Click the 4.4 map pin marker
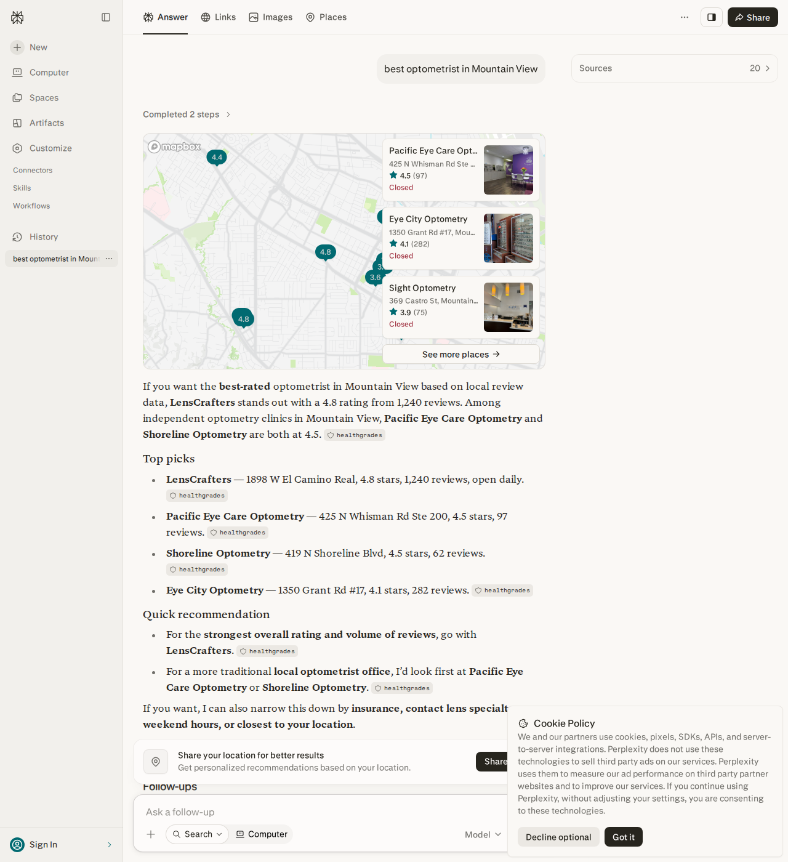 (217, 158)
